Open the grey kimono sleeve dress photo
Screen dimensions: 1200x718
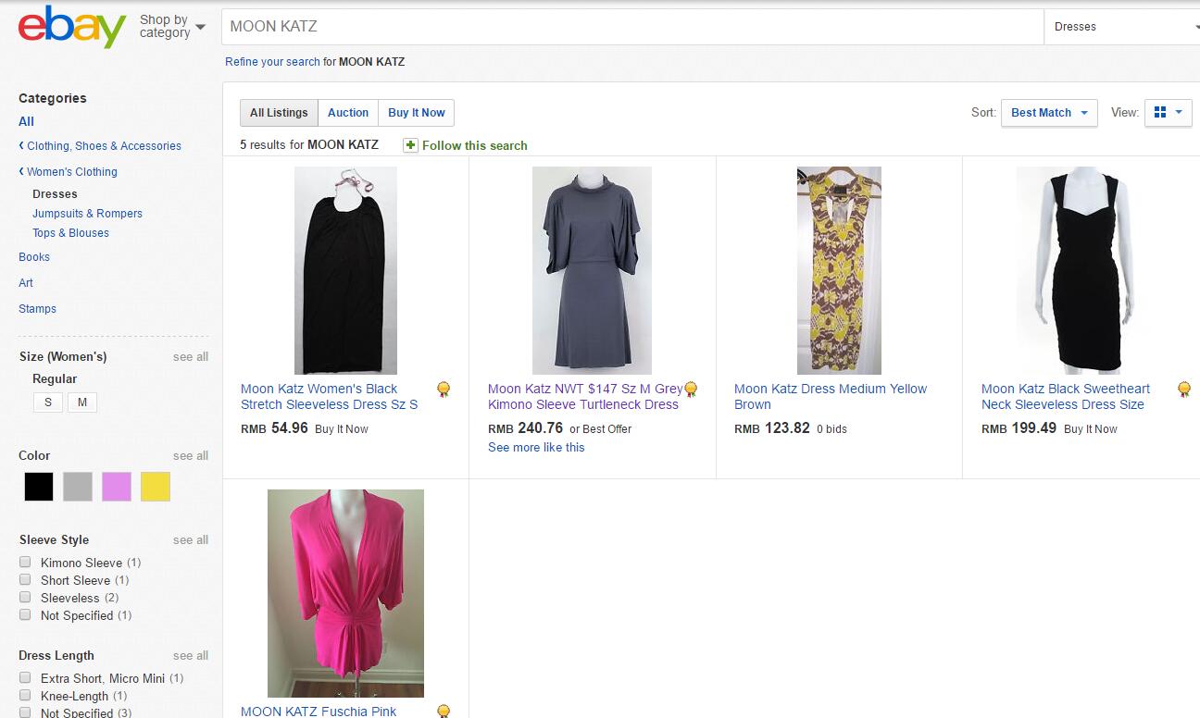[592, 270]
